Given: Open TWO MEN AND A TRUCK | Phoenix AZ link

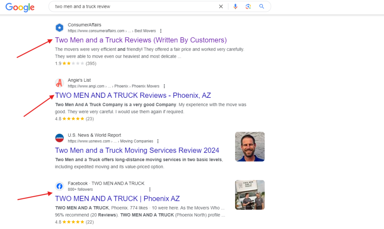Looking at the screenshot, I should tap(117, 199).
